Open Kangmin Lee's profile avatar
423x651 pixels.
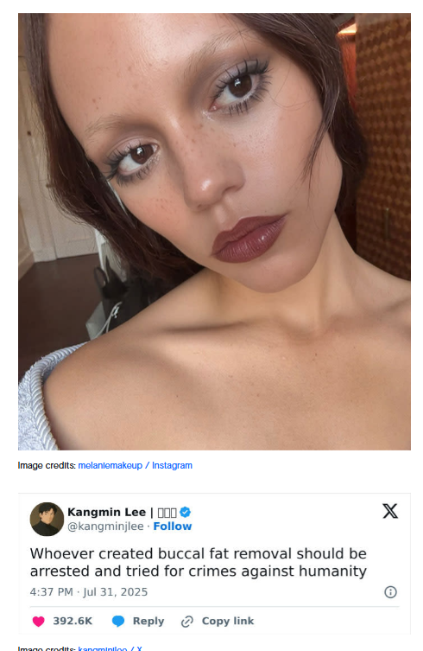coord(47,519)
